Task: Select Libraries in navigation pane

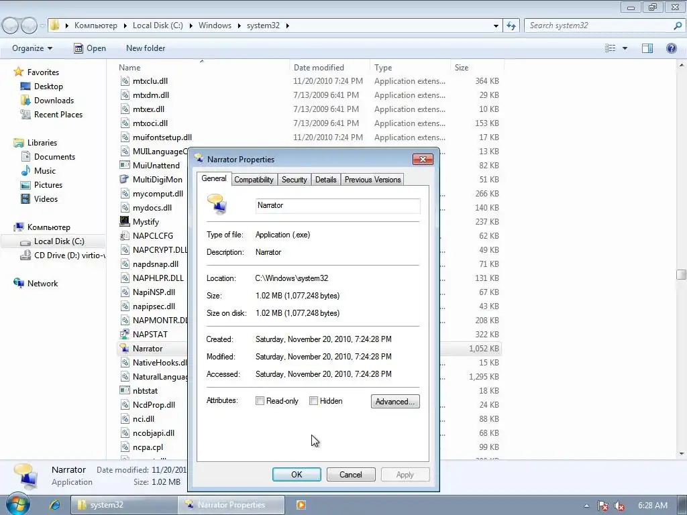Action: point(42,143)
